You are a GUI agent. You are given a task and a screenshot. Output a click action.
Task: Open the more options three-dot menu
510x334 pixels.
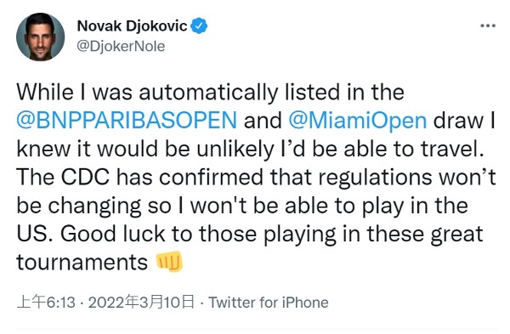[x=488, y=25]
